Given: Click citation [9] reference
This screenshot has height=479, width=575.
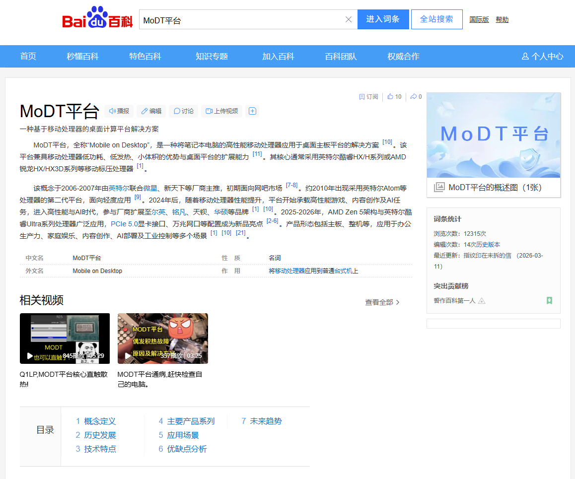Looking at the screenshot, I should (x=138, y=198).
